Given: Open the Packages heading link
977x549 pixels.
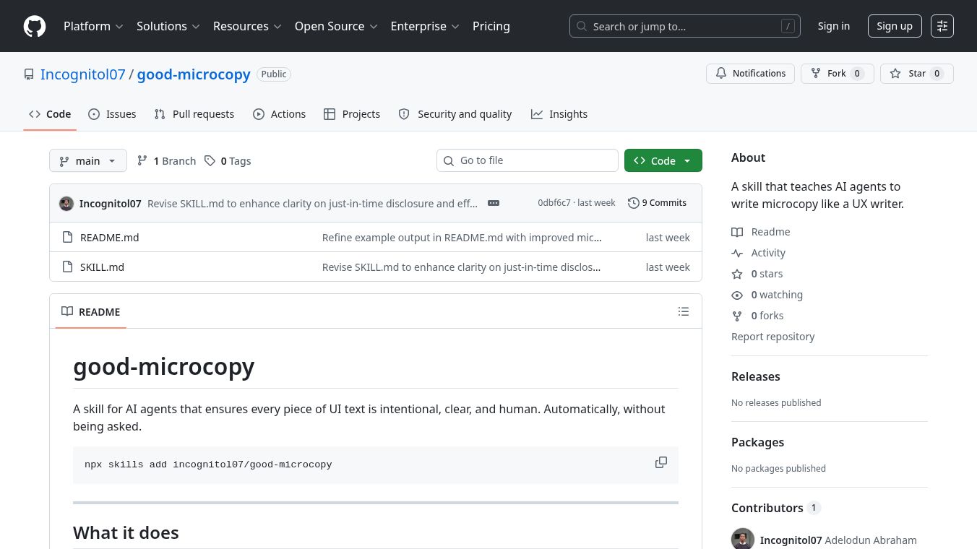Looking at the screenshot, I should coord(757,442).
